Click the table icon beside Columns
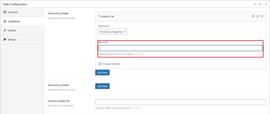This screenshot has height=114, width=270. pos(5,12)
